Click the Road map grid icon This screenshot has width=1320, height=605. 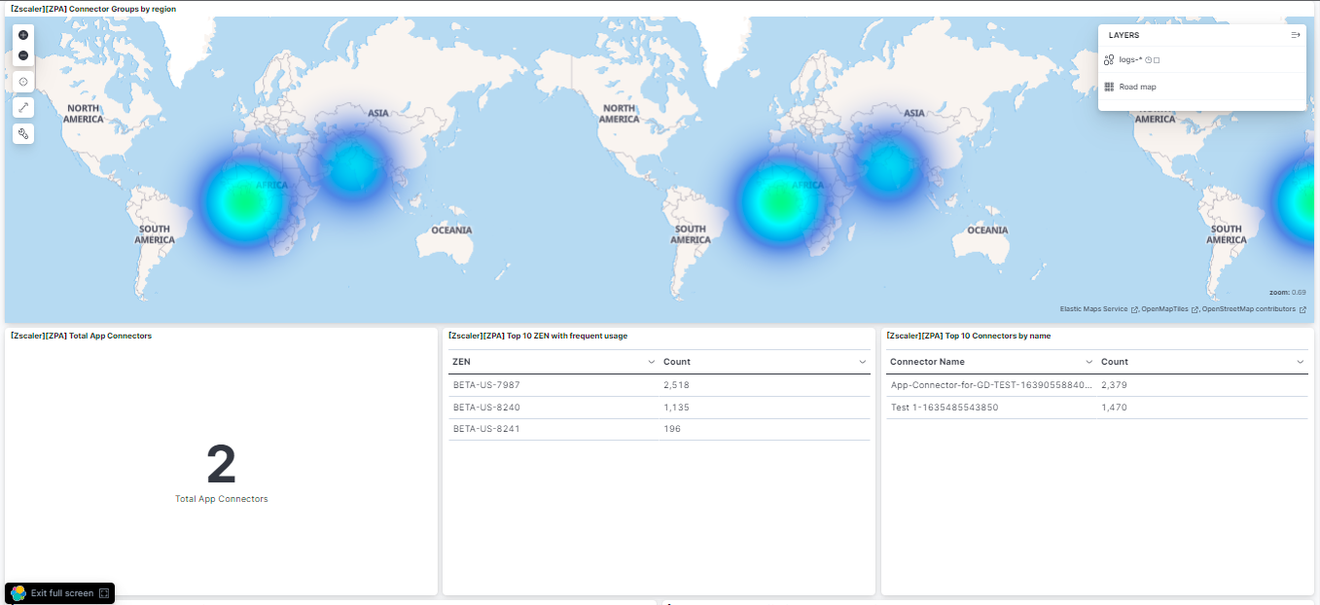[1109, 87]
